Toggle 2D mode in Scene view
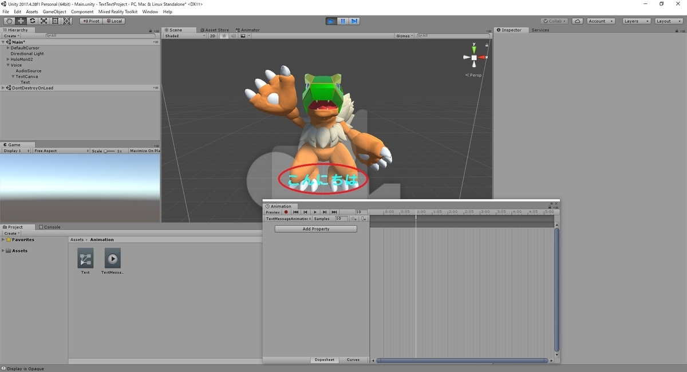The width and height of the screenshot is (687, 372). click(x=212, y=35)
